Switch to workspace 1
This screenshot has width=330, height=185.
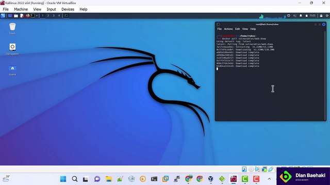pos(42,16)
